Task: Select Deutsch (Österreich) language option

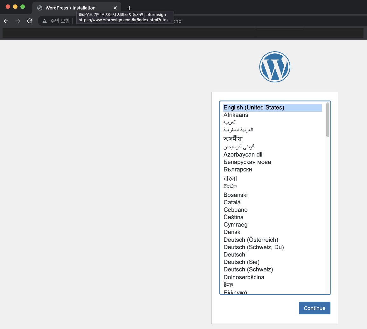Action: (x=273, y=240)
